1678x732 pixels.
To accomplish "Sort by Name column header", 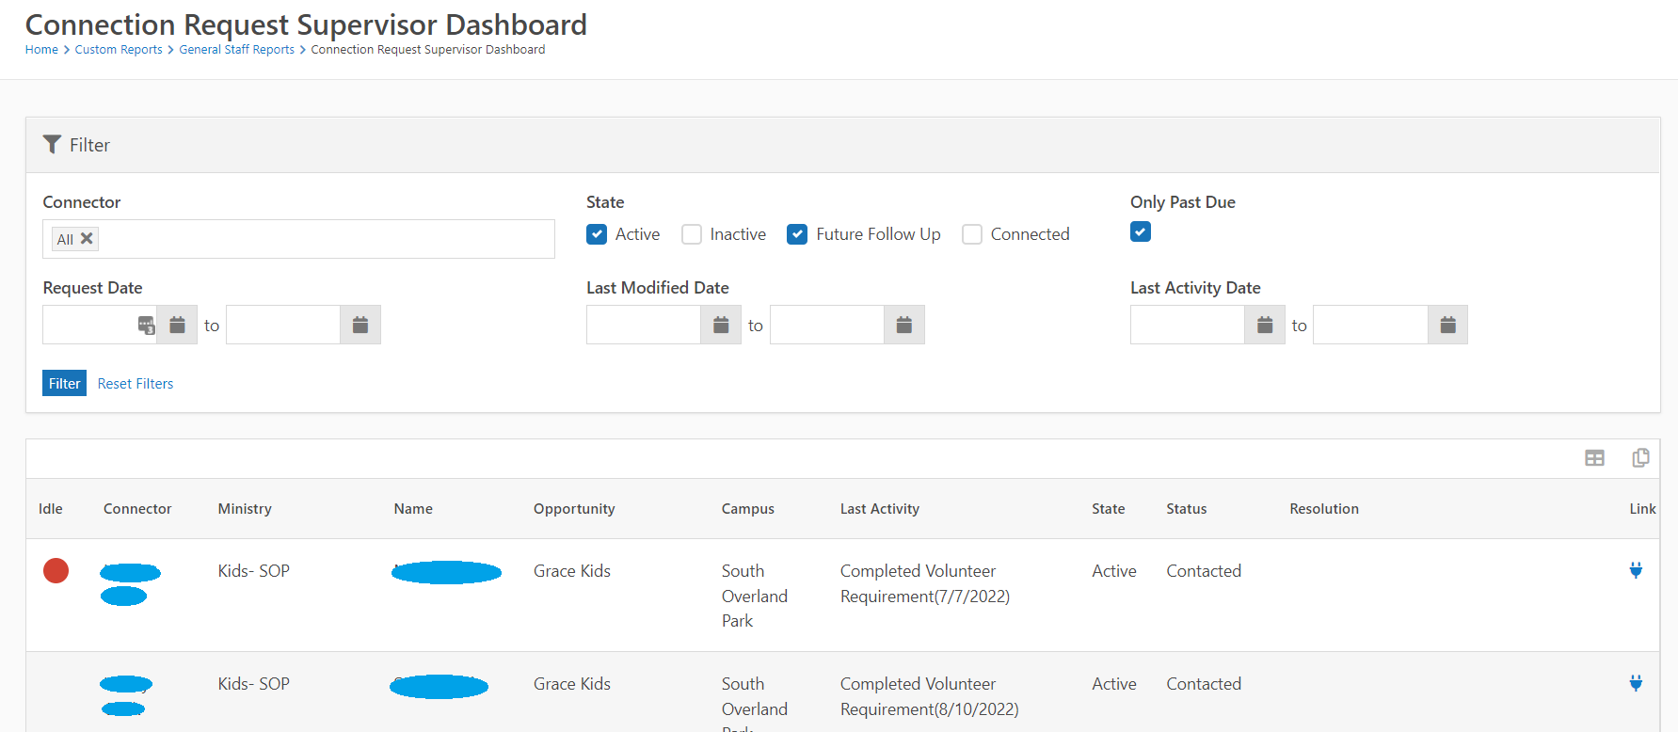I will click(413, 509).
